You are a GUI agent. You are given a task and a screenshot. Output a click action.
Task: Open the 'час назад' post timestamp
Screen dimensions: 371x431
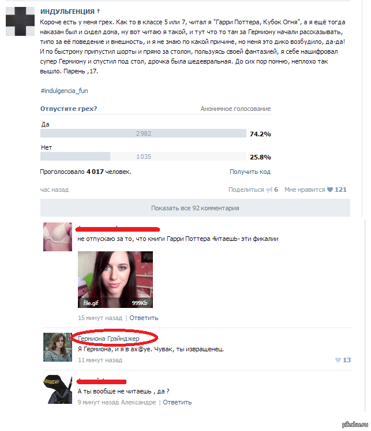tap(54, 190)
